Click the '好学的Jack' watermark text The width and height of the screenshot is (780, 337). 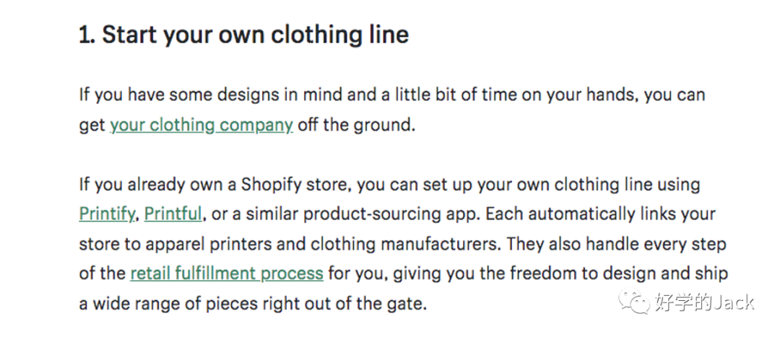(x=705, y=302)
